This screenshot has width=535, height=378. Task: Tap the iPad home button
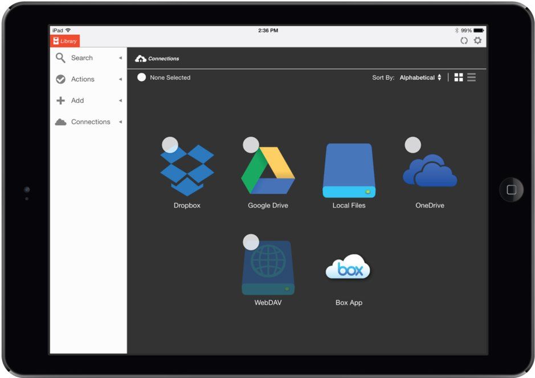[511, 189]
